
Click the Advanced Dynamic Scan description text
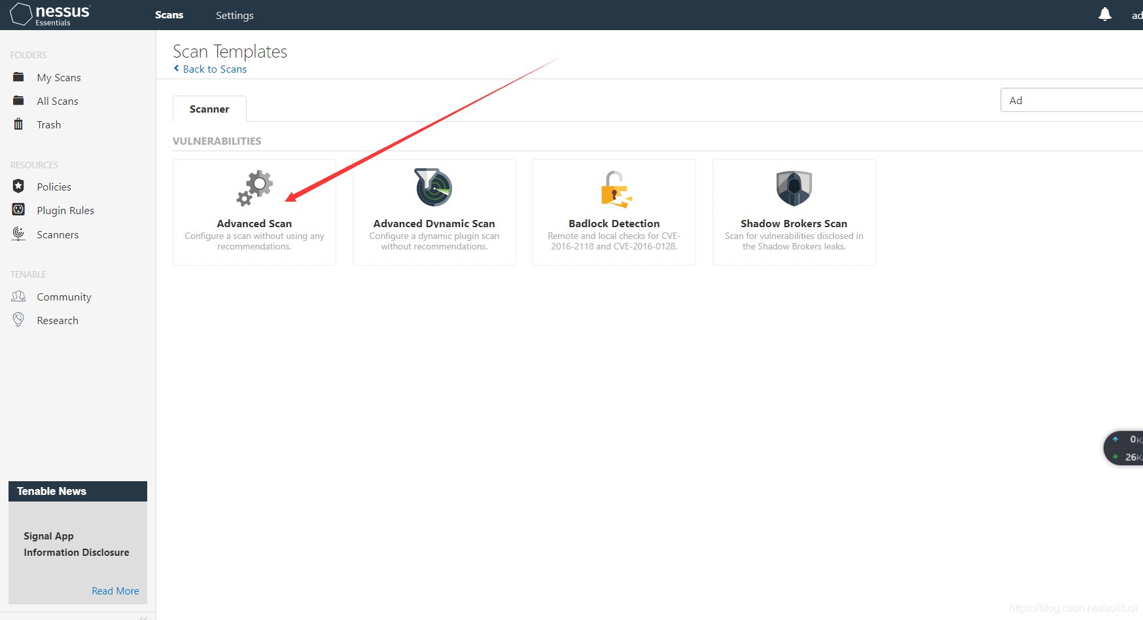pyautogui.click(x=434, y=241)
